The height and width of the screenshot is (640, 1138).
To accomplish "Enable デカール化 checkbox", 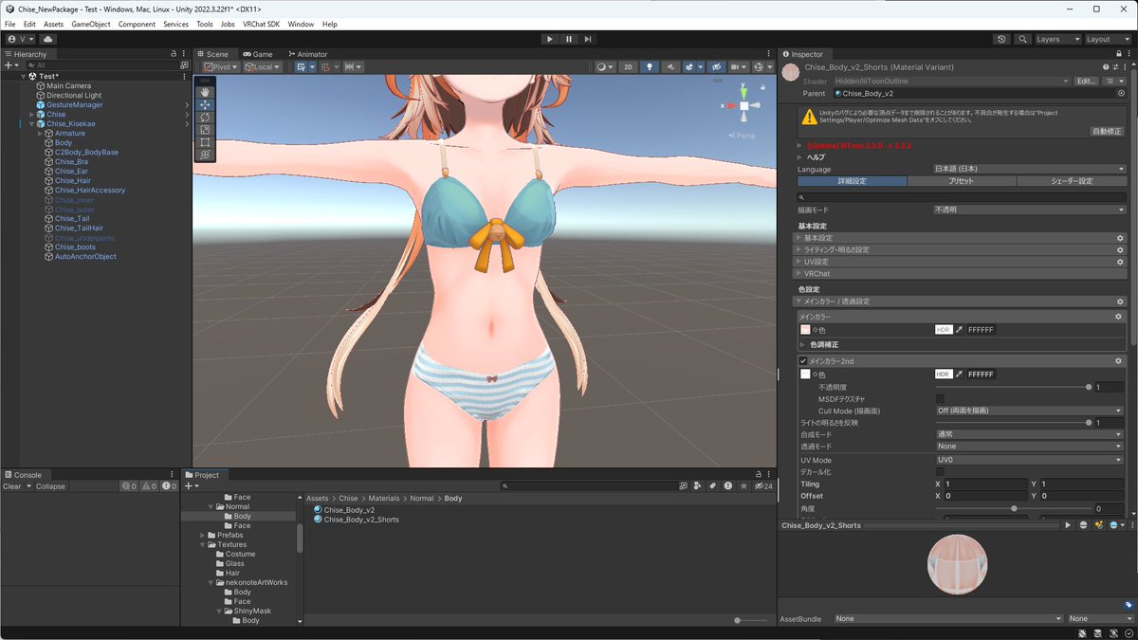I will click(940, 471).
